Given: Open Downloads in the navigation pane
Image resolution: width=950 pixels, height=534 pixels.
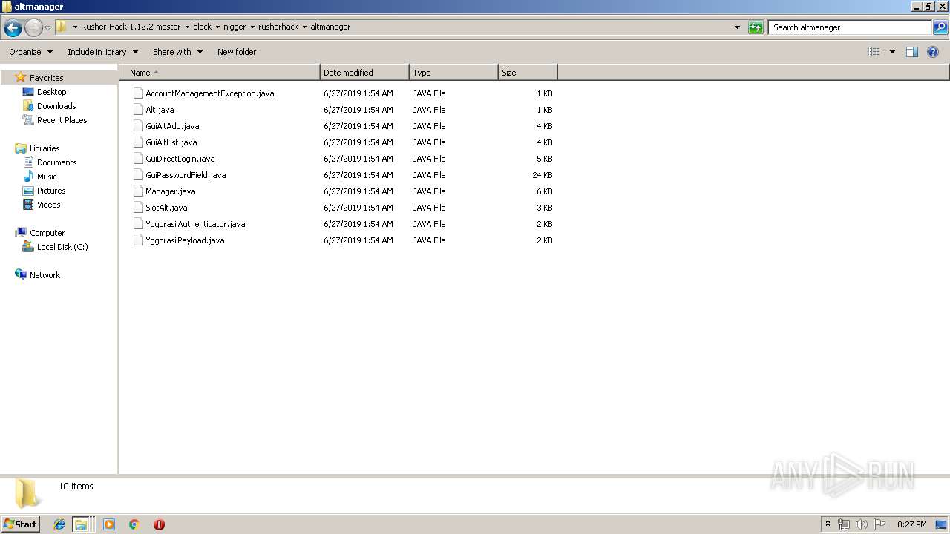Looking at the screenshot, I should click(x=56, y=106).
